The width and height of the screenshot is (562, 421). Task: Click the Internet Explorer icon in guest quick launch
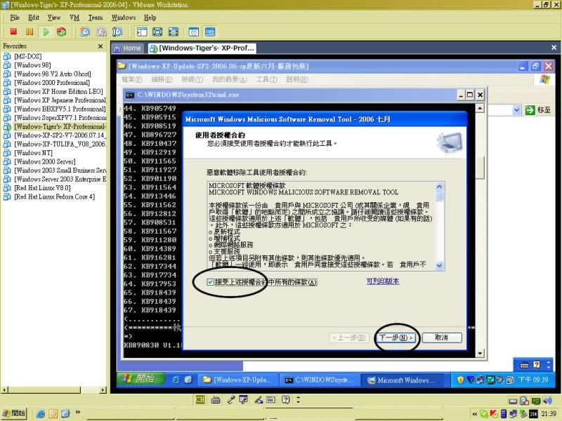click(176, 380)
